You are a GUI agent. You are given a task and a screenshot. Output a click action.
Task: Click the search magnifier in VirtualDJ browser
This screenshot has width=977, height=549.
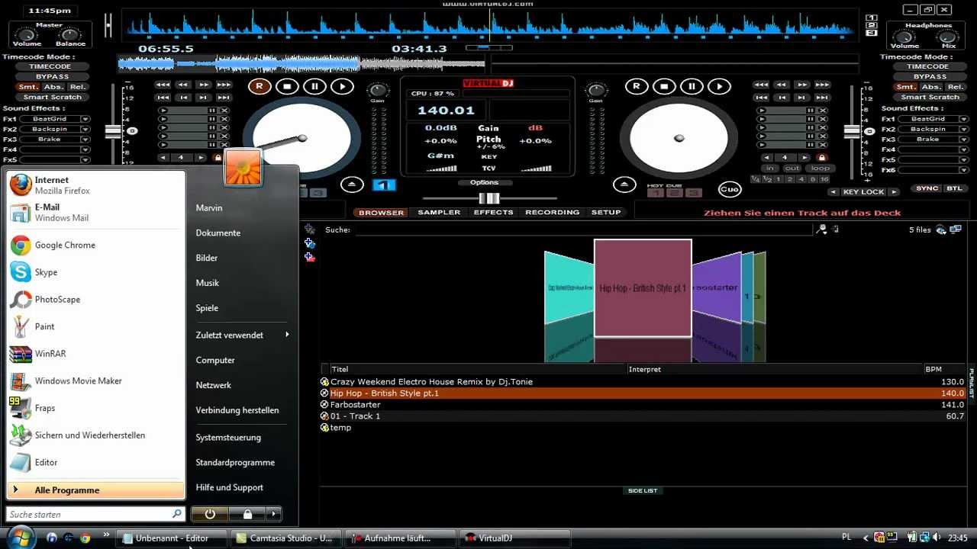pyautogui.click(x=822, y=230)
